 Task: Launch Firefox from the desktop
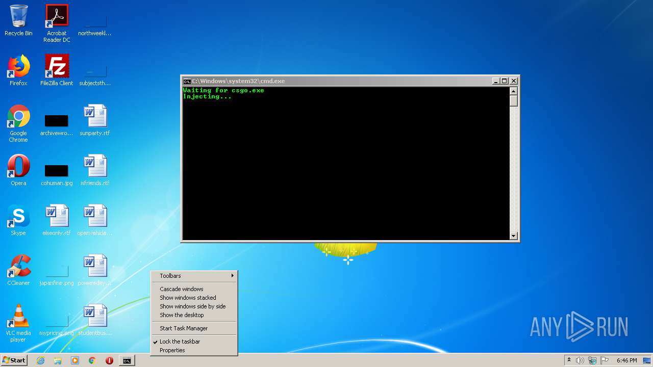coord(18,70)
